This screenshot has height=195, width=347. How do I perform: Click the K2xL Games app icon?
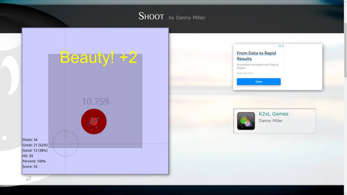[246, 121]
